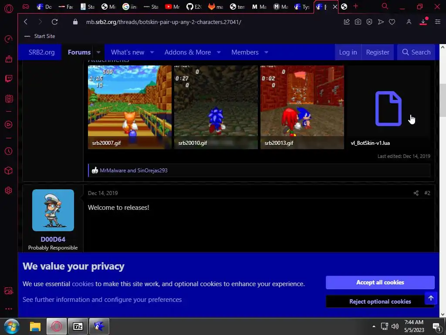
Task: Click the site security lock icon
Action: [75, 22]
